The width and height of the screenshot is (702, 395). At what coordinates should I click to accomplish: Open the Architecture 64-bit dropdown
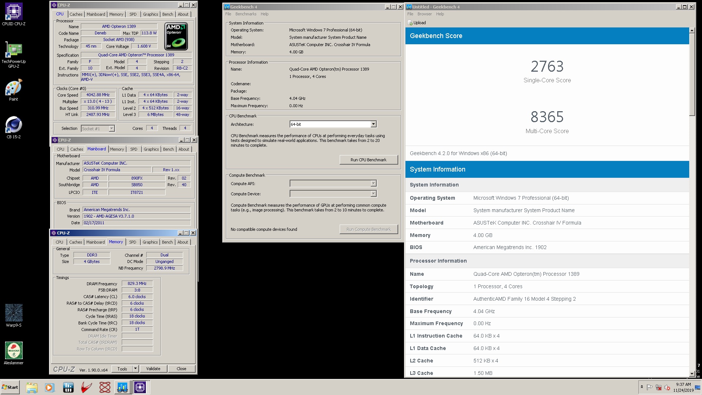click(x=373, y=124)
